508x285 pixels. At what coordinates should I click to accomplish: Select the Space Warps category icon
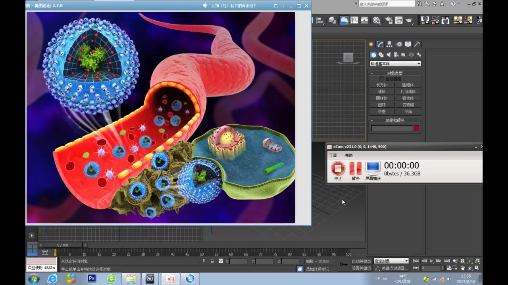pos(412,55)
